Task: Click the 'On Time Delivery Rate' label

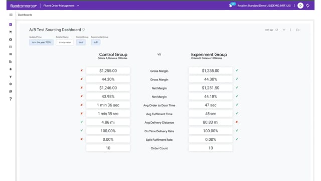Action: coord(159,131)
